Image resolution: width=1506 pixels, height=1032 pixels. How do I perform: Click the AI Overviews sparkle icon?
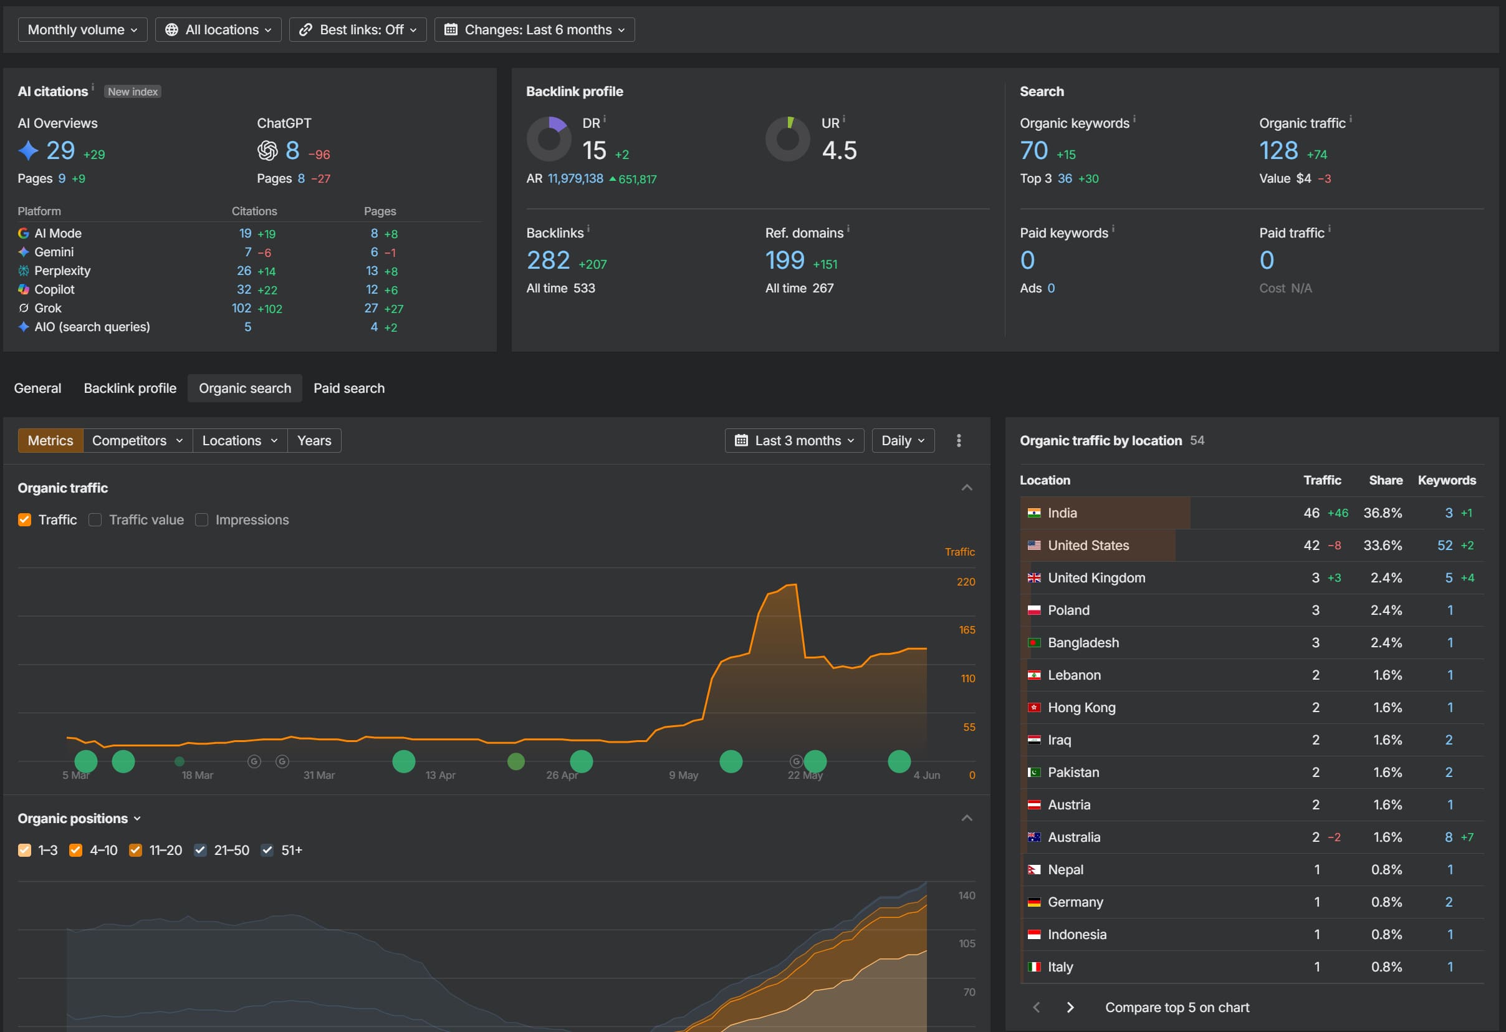(x=28, y=150)
